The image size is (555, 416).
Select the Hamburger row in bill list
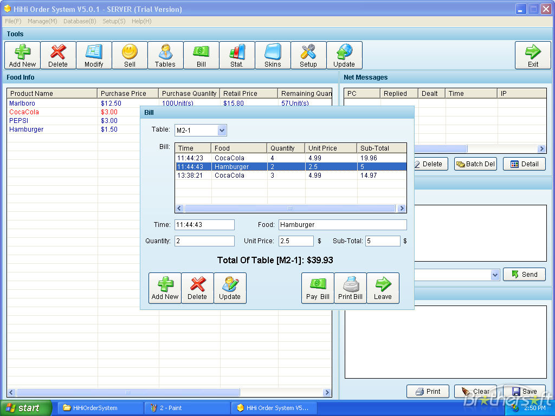[291, 167]
